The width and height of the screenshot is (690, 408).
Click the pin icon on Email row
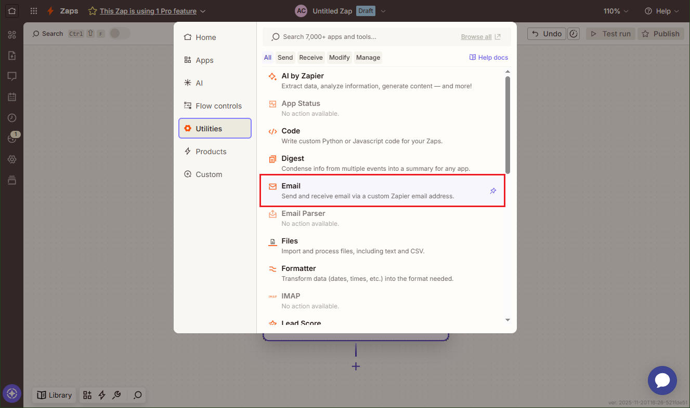click(493, 191)
